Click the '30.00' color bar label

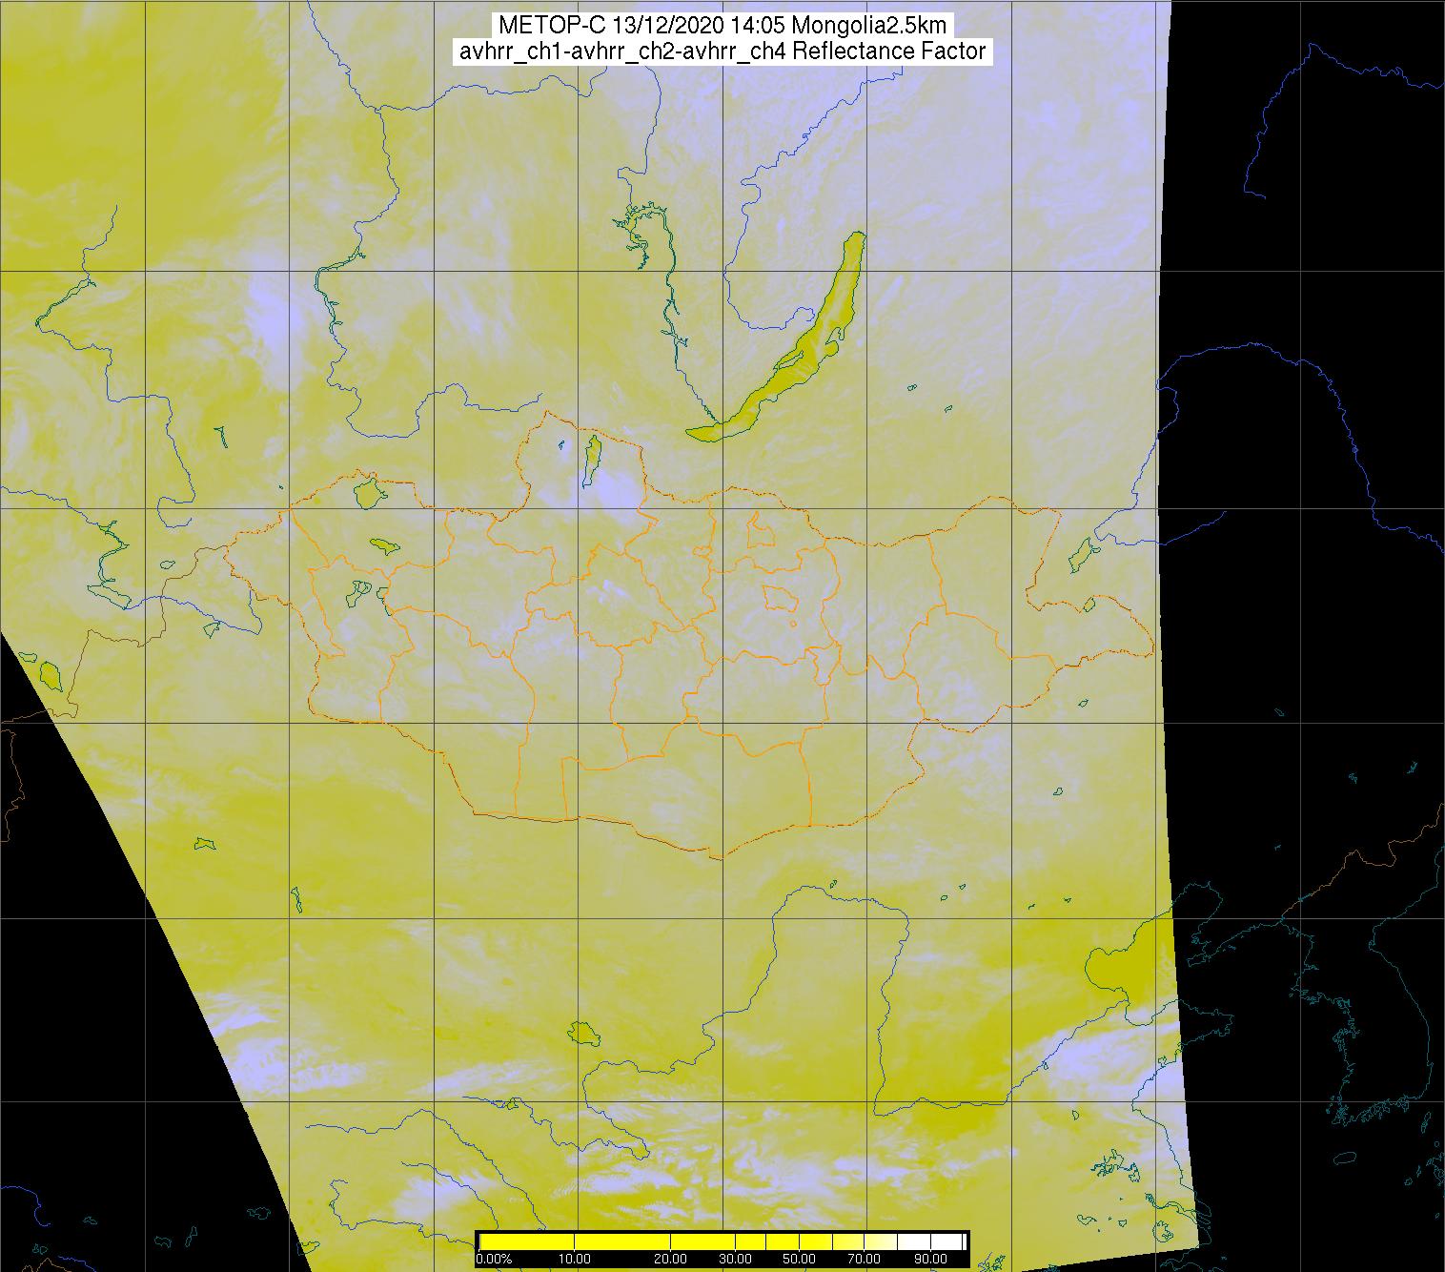point(735,1259)
